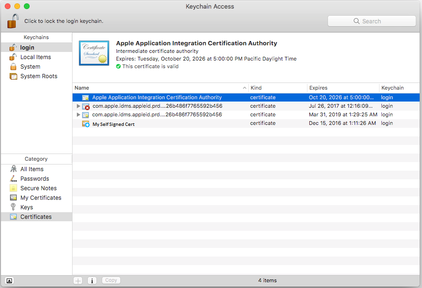Image resolution: width=422 pixels, height=288 pixels.
Task: Expand the expired com.apple.idms.appleid certificate
Action: (78, 106)
